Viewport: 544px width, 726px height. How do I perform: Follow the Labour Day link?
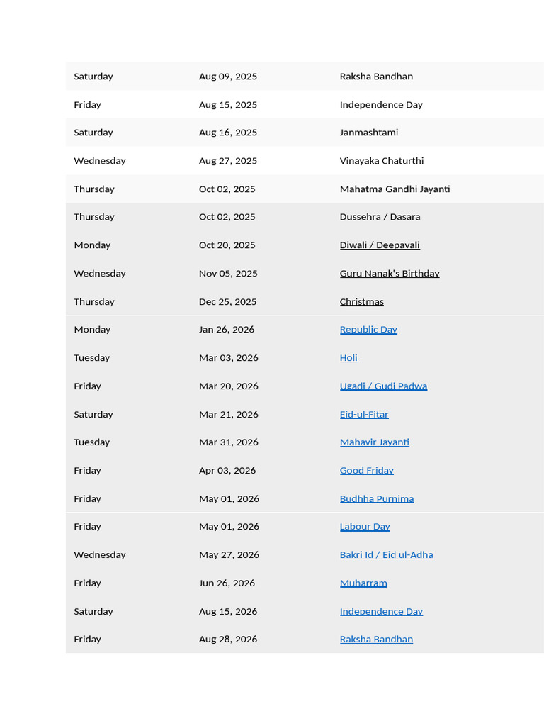(365, 527)
